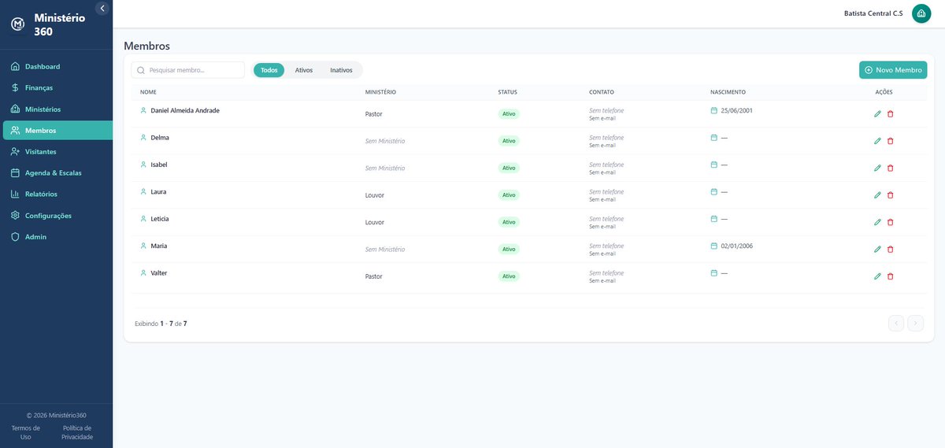This screenshot has width=945, height=448.
Task: Click the Exibindo 1 - 7 de 7 text
Action: (x=161, y=324)
